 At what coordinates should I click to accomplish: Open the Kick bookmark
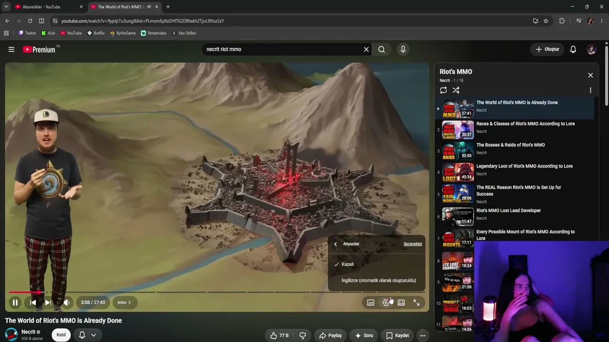48,33
